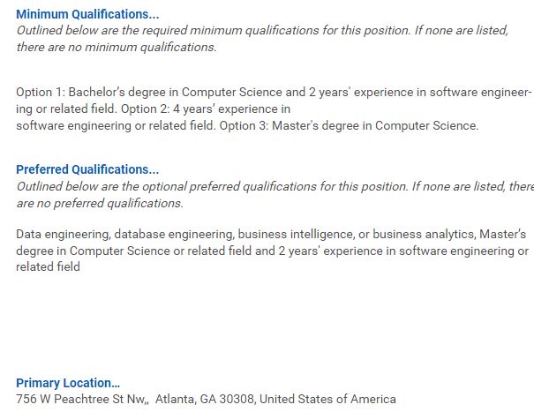Click the 756 W Peachtree St address line

click(x=206, y=399)
